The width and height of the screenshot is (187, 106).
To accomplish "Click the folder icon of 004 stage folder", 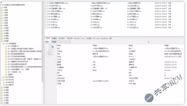I will (4, 82).
